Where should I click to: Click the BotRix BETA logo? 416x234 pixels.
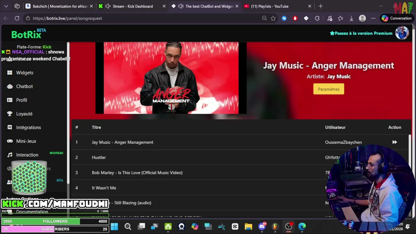click(29, 33)
